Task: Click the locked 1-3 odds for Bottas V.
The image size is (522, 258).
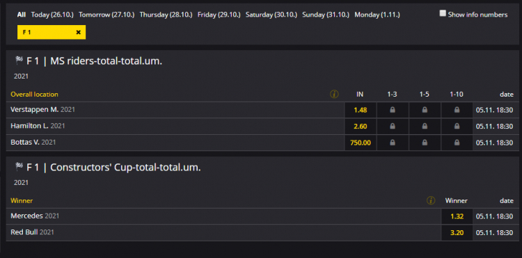Action: point(392,143)
